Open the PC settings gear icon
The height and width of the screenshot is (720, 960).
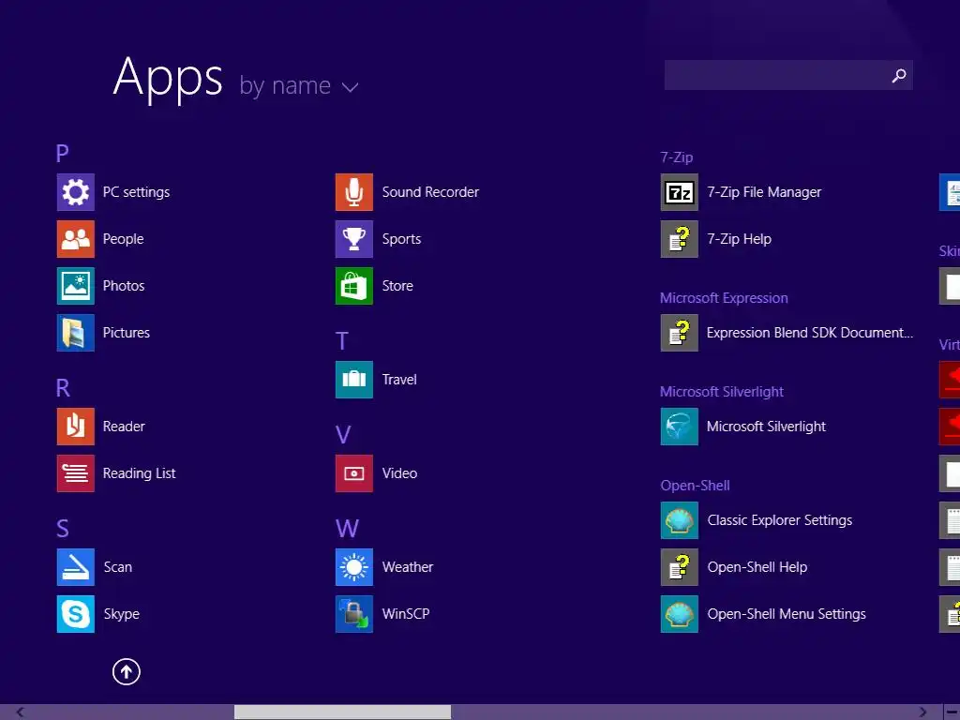tap(75, 192)
